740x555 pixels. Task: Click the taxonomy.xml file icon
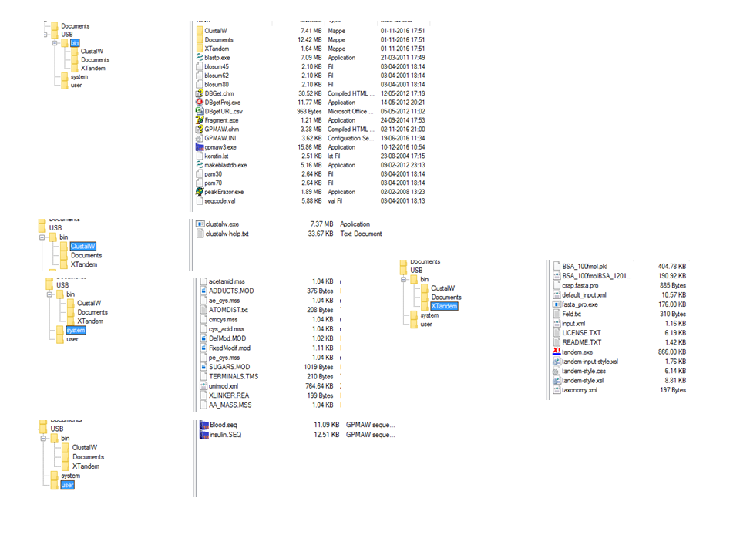[x=557, y=390]
